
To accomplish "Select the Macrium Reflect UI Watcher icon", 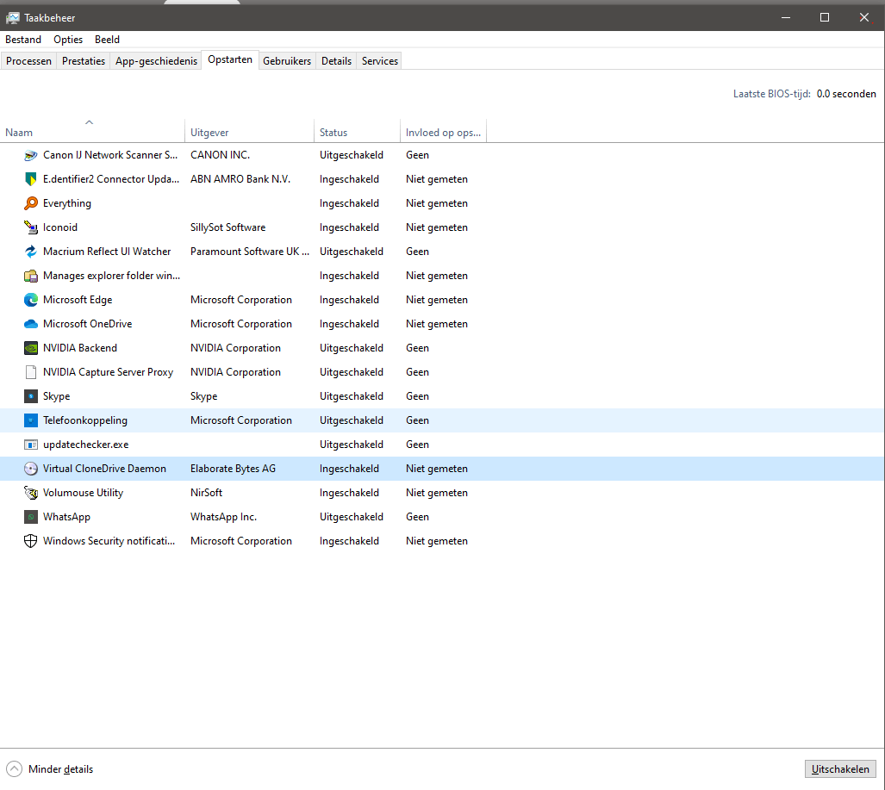I will pyautogui.click(x=31, y=252).
